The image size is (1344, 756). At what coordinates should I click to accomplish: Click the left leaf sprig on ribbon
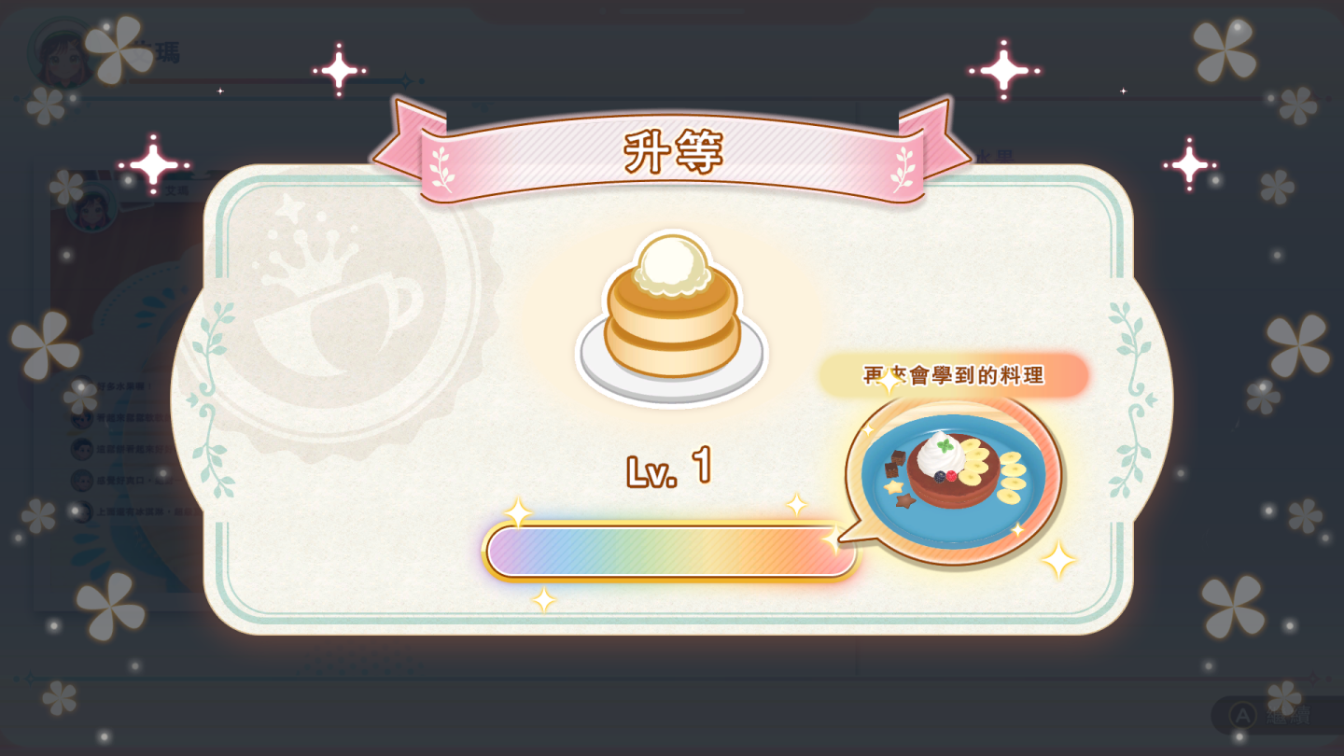pyautogui.click(x=441, y=168)
